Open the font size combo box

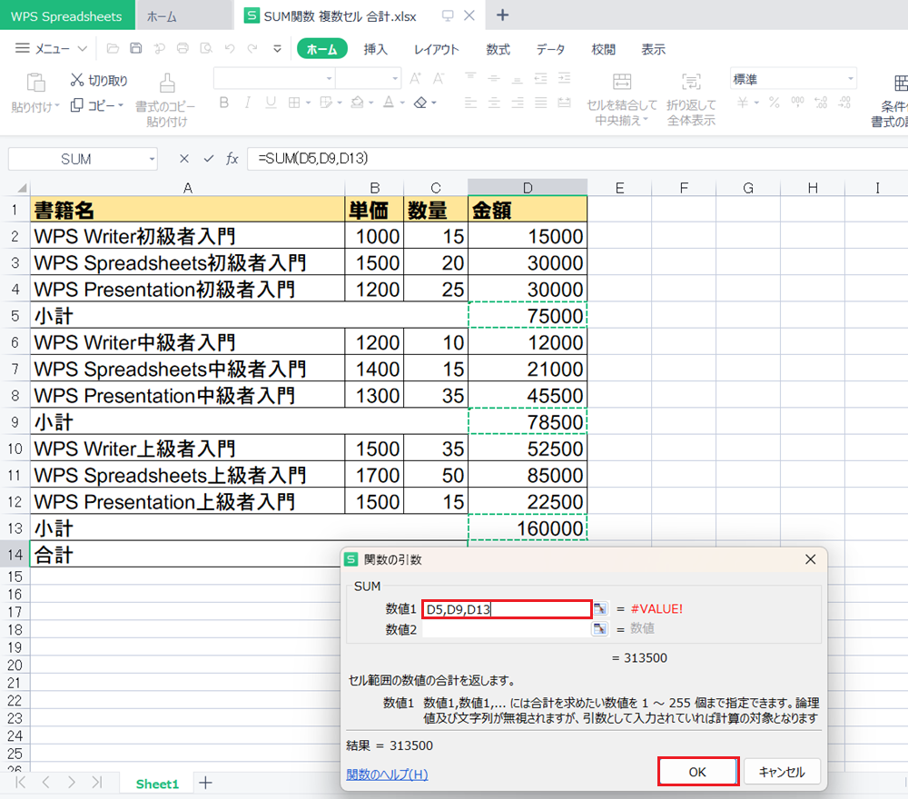[x=369, y=78]
